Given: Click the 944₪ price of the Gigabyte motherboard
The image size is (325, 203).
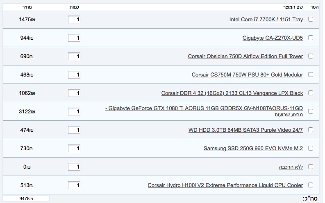Looking at the screenshot, I should (27, 38).
